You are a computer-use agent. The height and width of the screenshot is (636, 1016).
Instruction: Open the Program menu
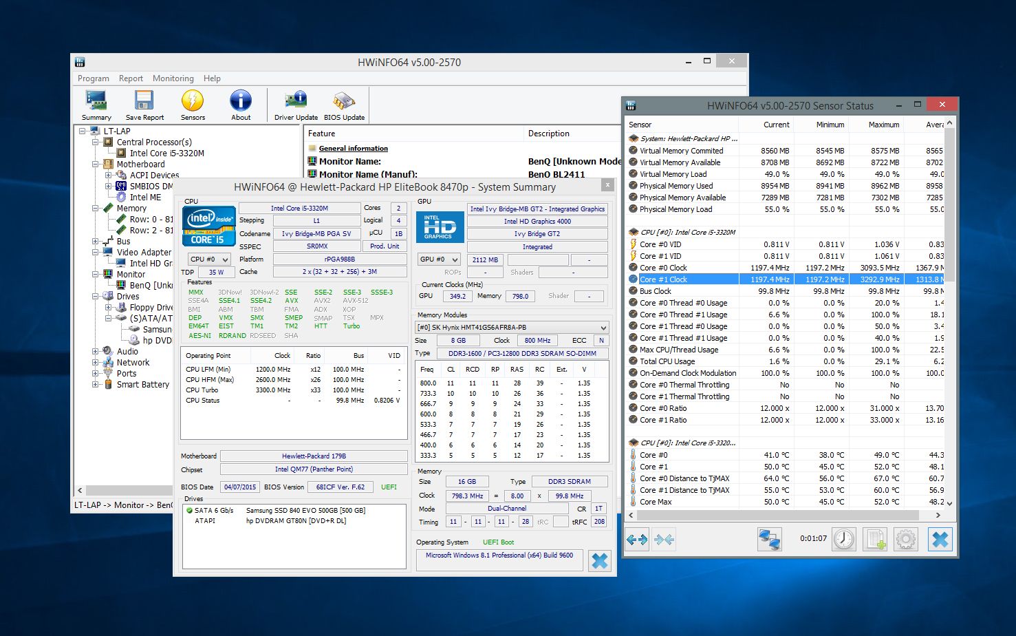pos(94,78)
